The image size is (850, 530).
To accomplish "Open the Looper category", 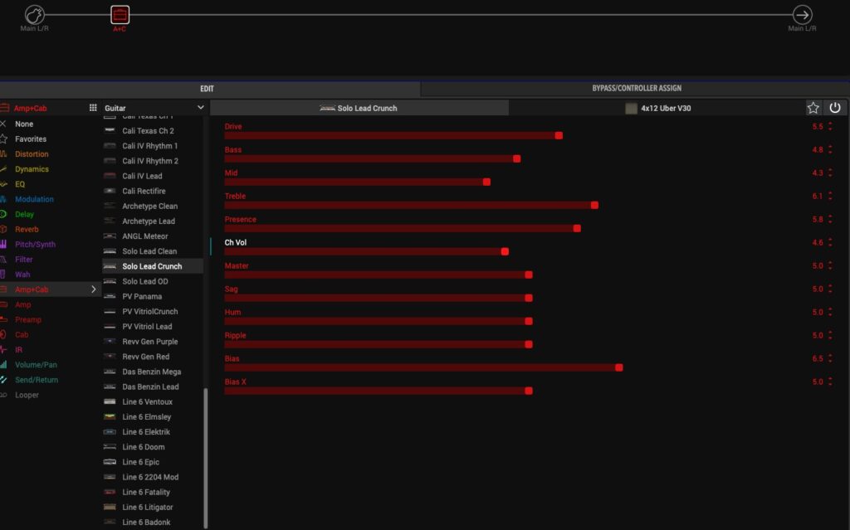I will pos(27,395).
